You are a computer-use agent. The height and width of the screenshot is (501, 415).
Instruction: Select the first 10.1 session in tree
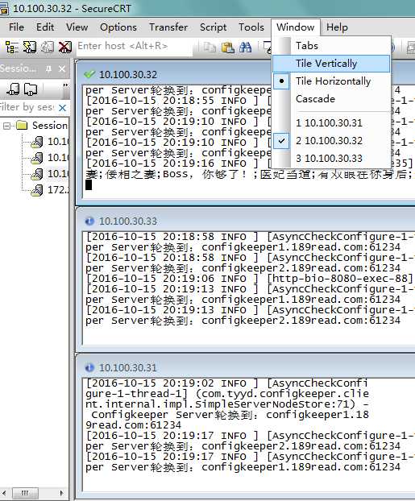pos(50,141)
